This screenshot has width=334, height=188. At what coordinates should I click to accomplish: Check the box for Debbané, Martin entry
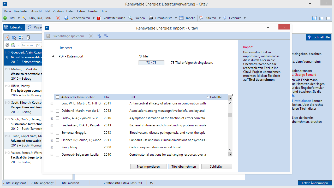[x=58, y=111]
